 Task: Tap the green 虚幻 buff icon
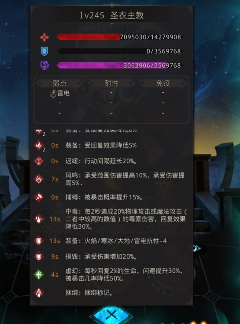pos(39,275)
